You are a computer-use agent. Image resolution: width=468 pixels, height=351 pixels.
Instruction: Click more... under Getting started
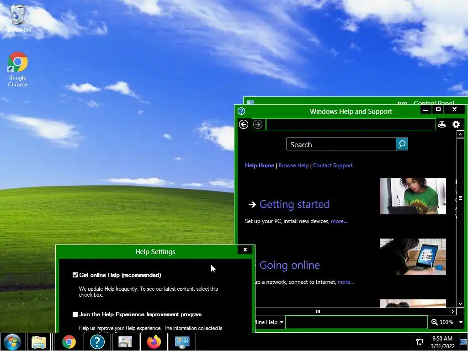tap(339, 221)
